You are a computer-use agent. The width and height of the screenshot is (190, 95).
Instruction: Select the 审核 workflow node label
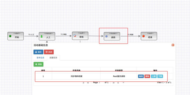[x=81, y=37]
